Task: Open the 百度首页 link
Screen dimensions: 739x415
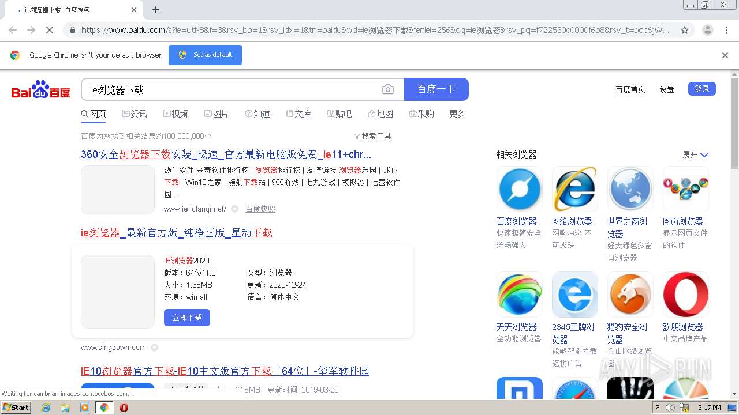Action: pos(630,89)
